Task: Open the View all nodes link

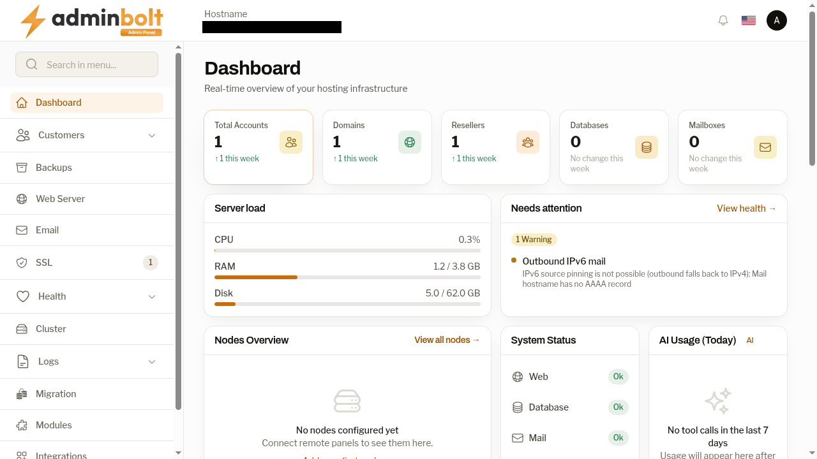Action: click(447, 340)
